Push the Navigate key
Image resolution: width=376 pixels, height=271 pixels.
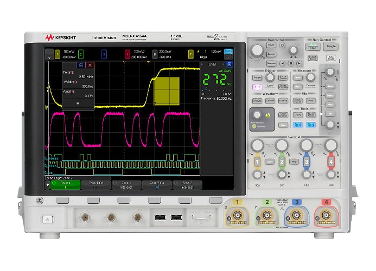271,63
